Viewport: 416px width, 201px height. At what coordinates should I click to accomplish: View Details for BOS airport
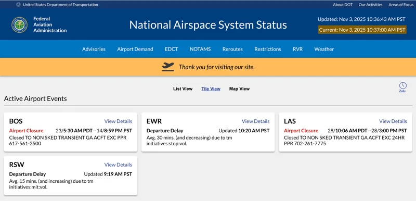tap(118, 121)
